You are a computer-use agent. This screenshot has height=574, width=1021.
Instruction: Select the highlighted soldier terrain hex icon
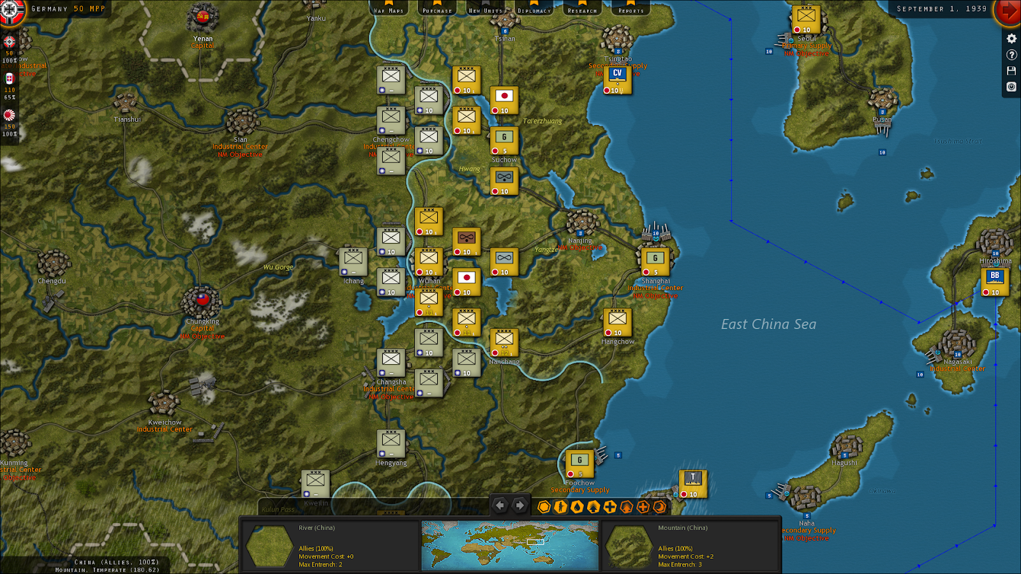561,508
